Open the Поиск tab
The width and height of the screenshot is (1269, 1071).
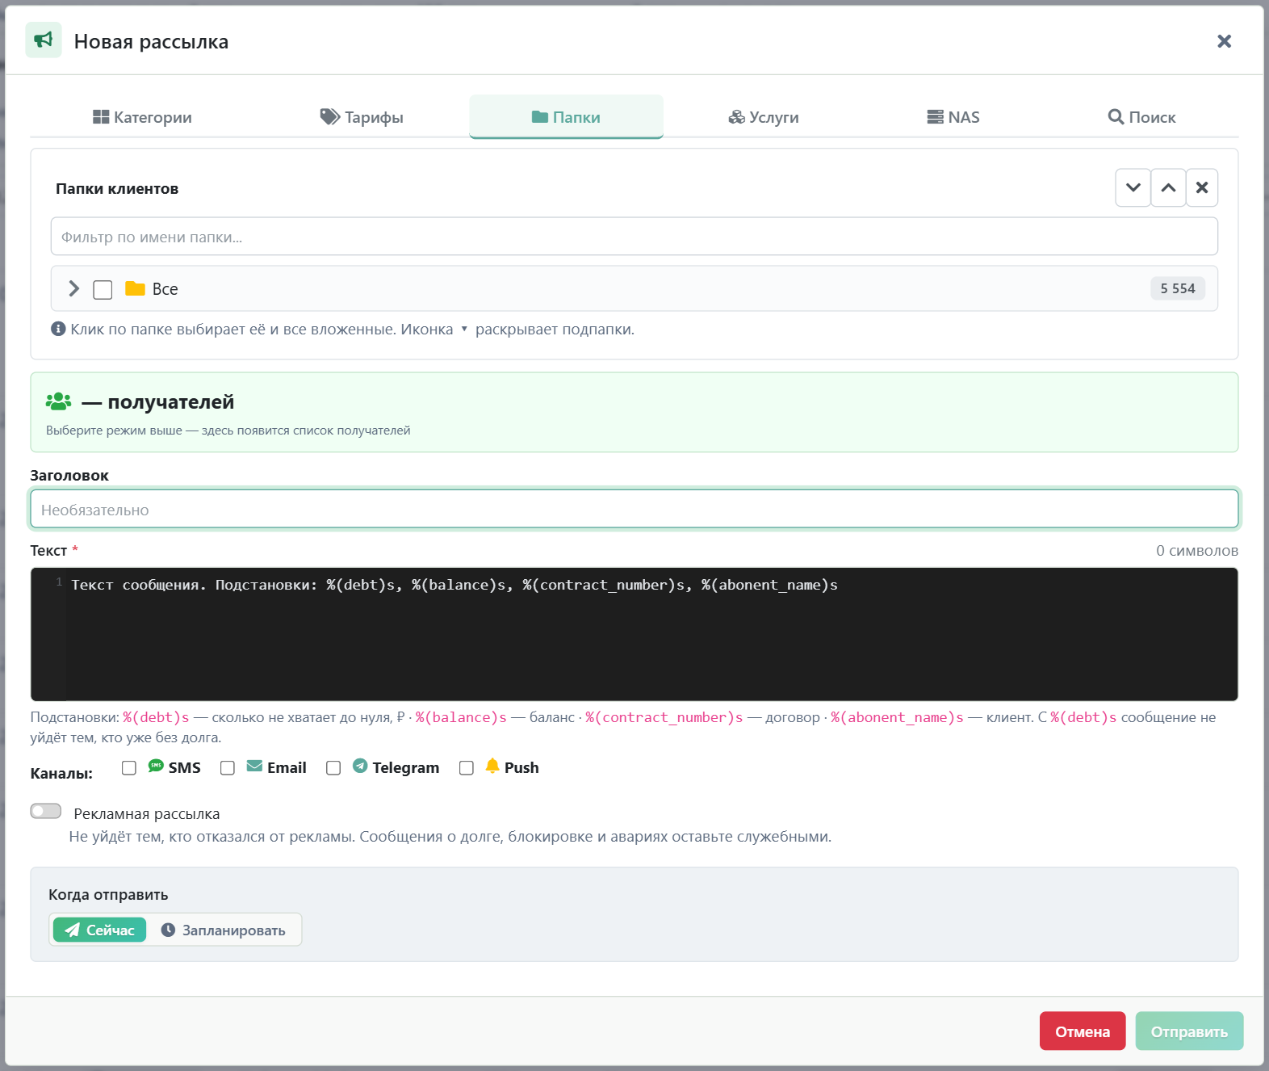pyautogui.click(x=1141, y=117)
